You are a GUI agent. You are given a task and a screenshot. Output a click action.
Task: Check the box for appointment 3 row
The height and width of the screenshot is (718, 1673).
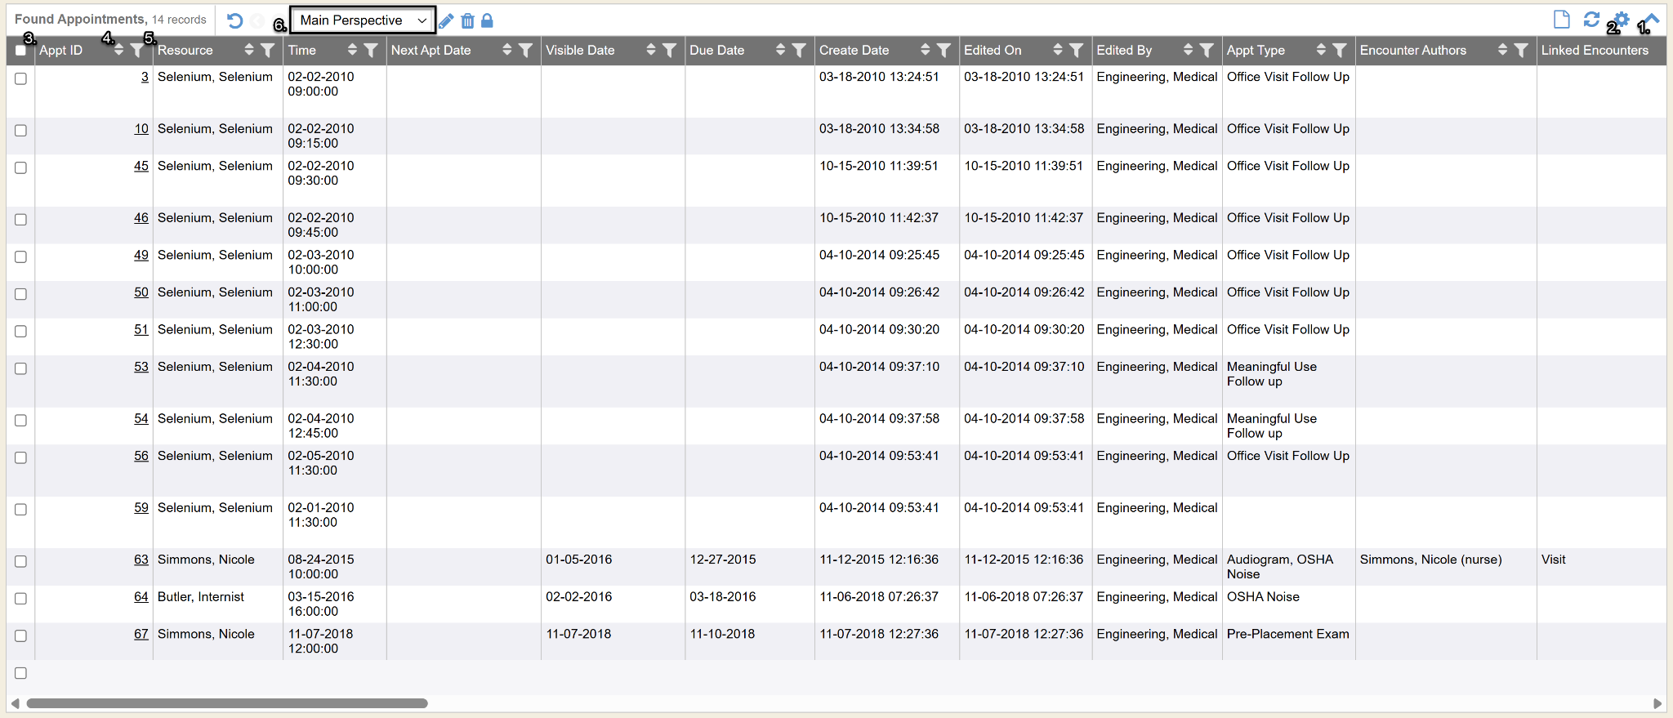point(21,79)
